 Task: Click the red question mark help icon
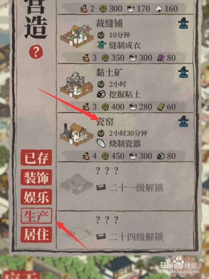click(36, 52)
